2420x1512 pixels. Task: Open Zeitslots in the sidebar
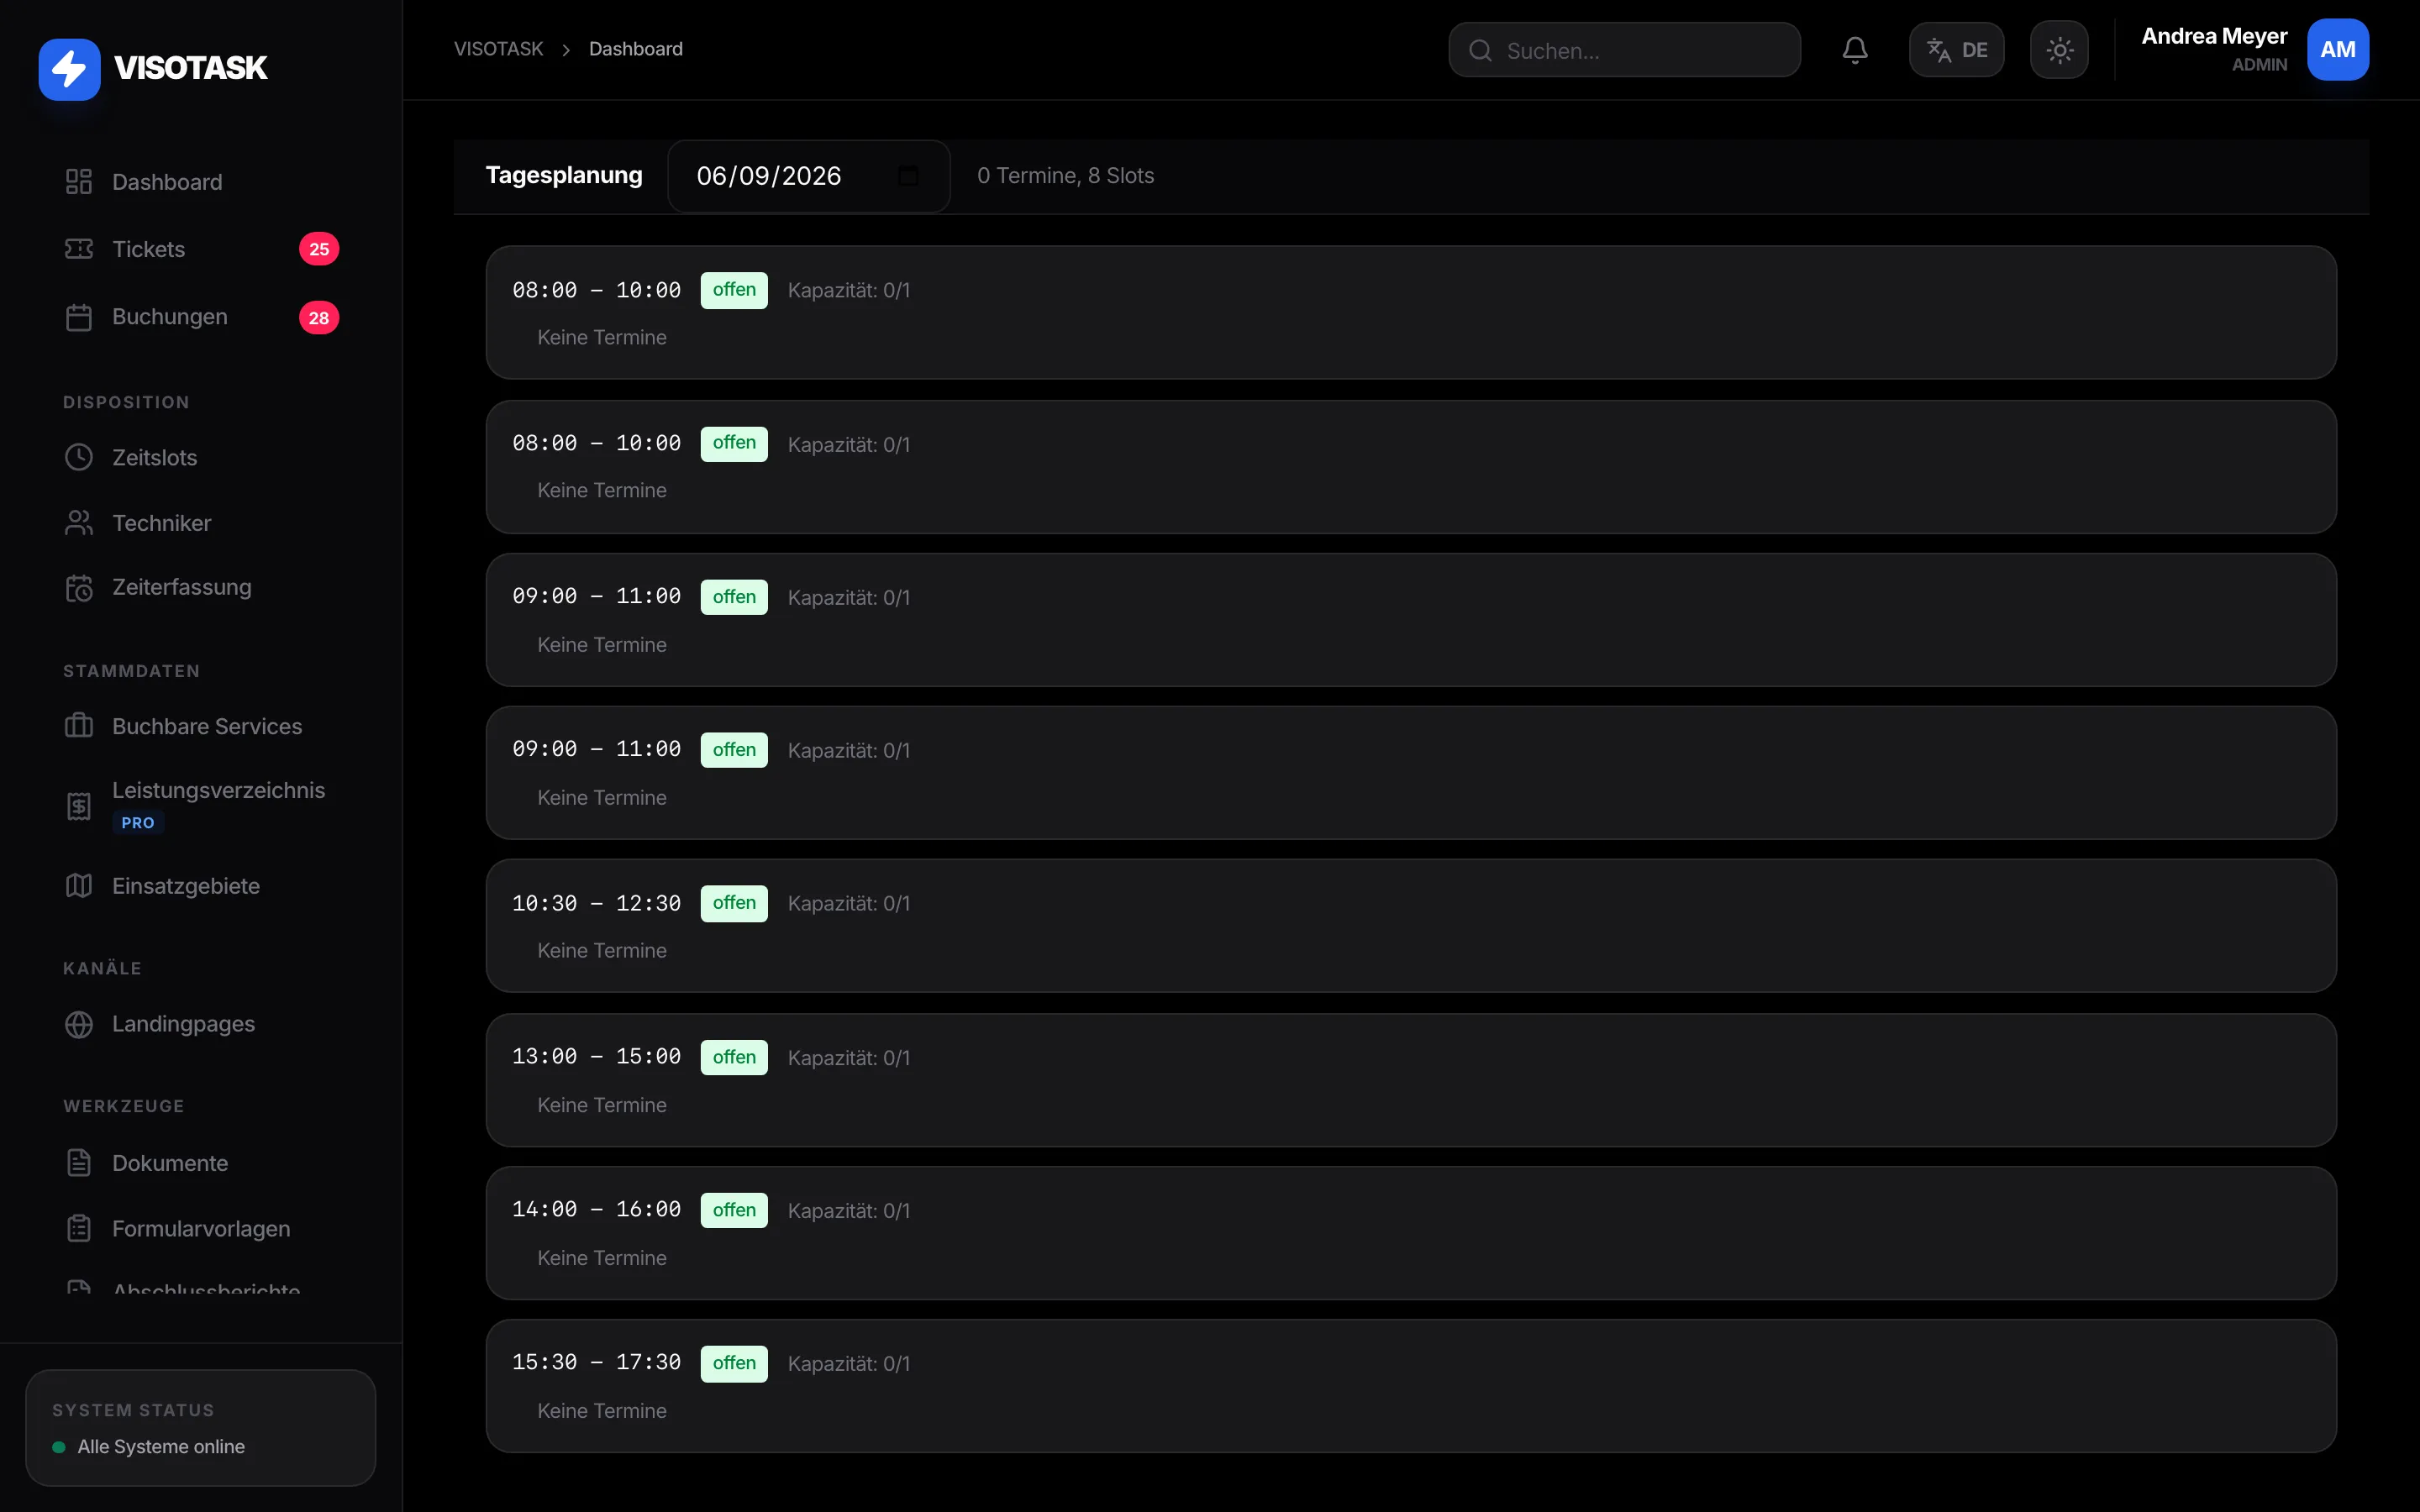(201, 457)
